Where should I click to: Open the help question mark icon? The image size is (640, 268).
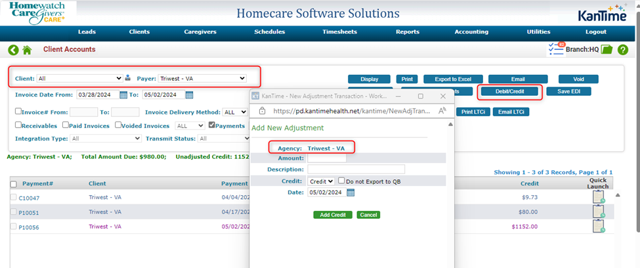[x=623, y=50]
